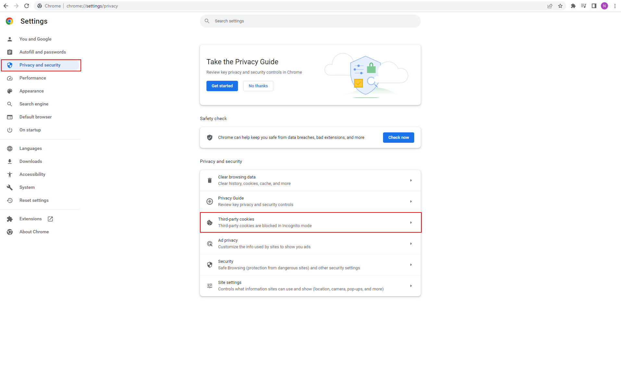Open the Extensions puzzle icon in toolbar
The height and width of the screenshot is (365, 621).
(573, 6)
